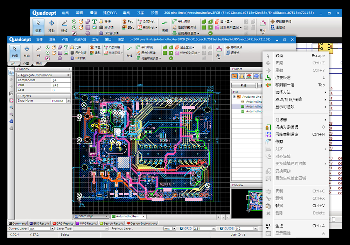The width and height of the screenshot is (350, 245).
Task: Open the Layer Type combo box
Action: coord(91,229)
